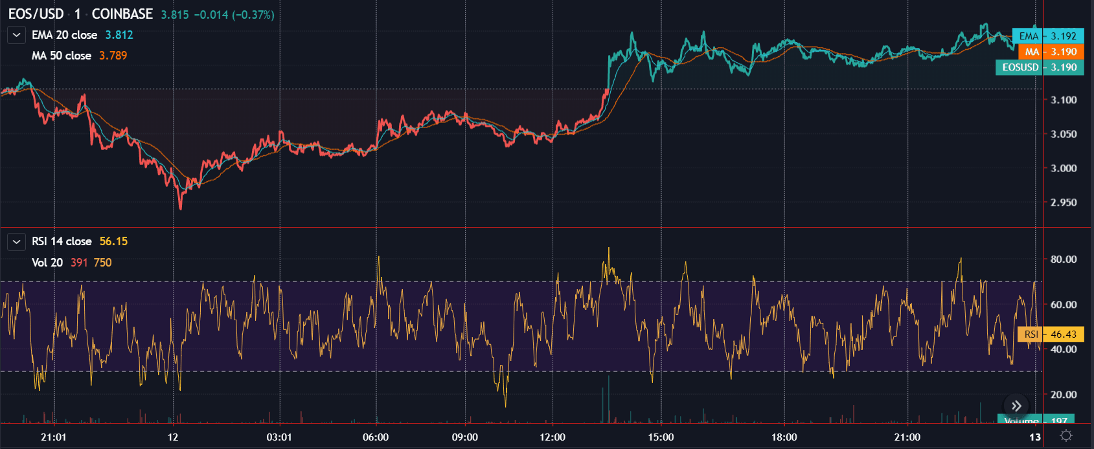Click the price 3.815 in header
Image resolution: width=1094 pixels, height=449 pixels.
click(x=175, y=15)
